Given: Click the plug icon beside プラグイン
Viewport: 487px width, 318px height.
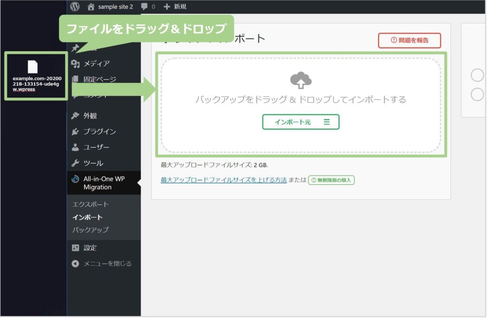Looking at the screenshot, I should (x=75, y=131).
